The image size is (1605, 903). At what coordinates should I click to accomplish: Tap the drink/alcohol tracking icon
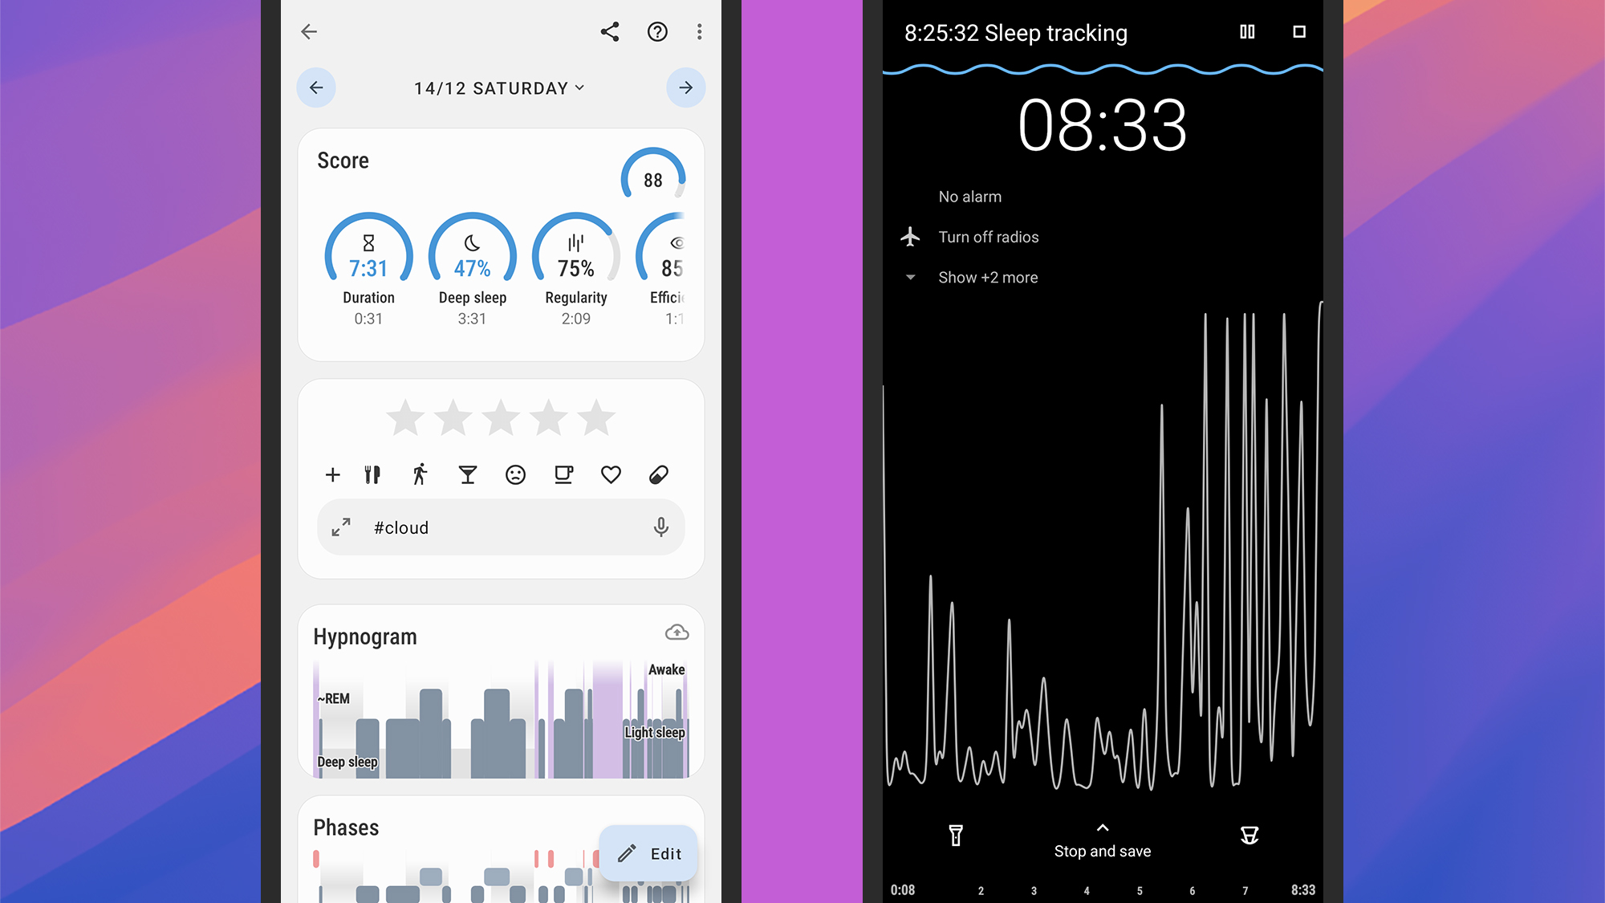click(x=467, y=475)
